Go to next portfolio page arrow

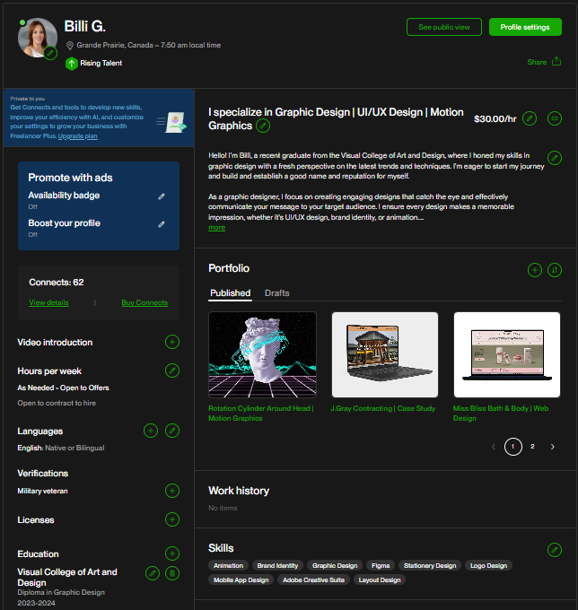(x=552, y=447)
